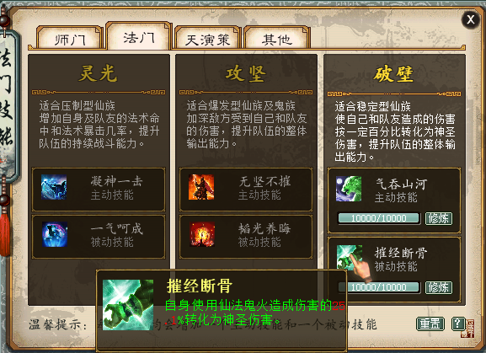Image resolution: width=486 pixels, height=353 pixels.
Task: Open the 天演策 tab
Action: 207,39
